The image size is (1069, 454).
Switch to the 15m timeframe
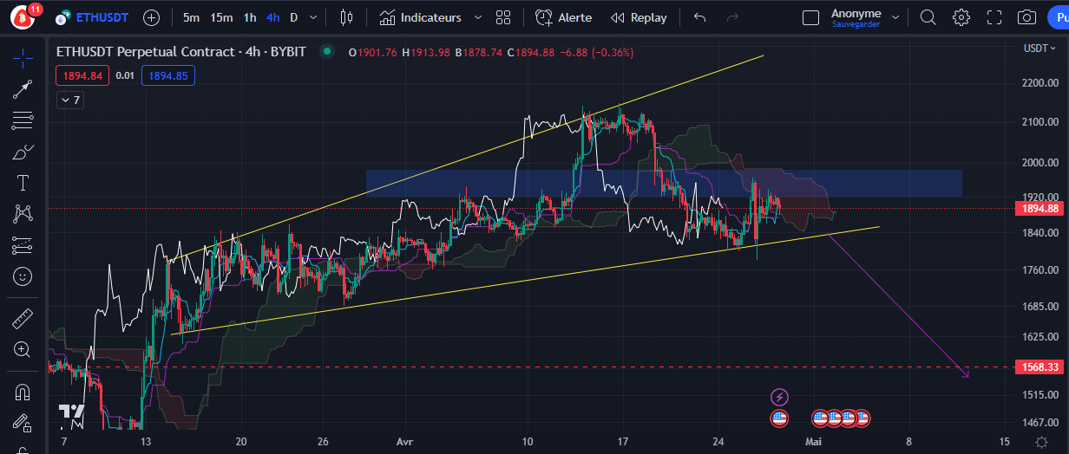pos(221,17)
